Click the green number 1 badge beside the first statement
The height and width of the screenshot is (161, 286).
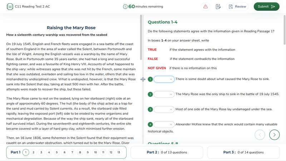pyautogui.click(x=150, y=79)
